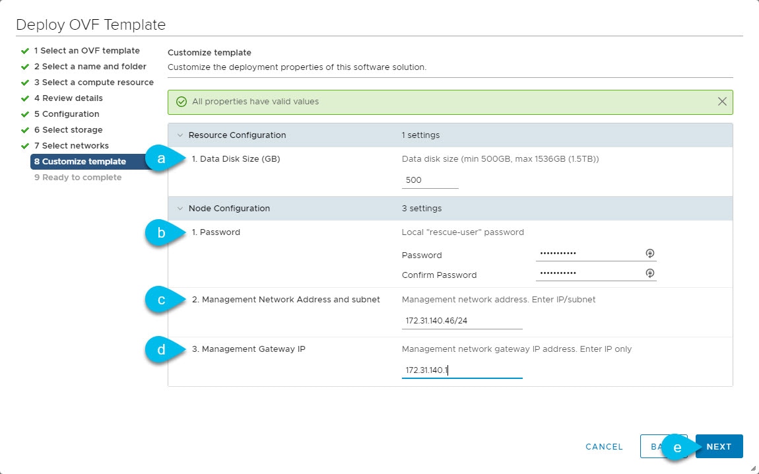Viewport: 759px width, 474px height.
Task: Show the Confirm Password field value
Action: [x=649, y=273]
